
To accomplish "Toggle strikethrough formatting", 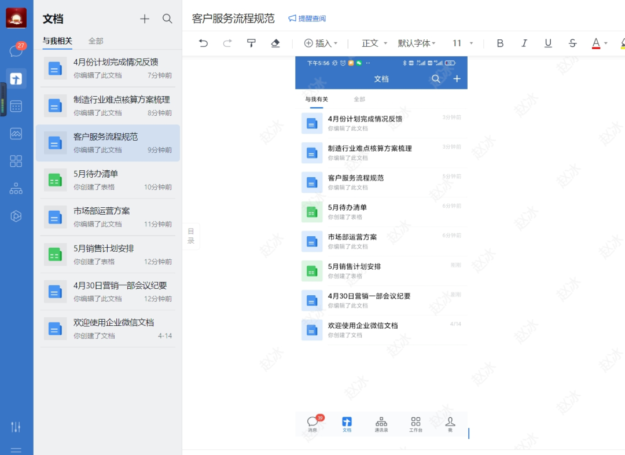I will (x=572, y=43).
